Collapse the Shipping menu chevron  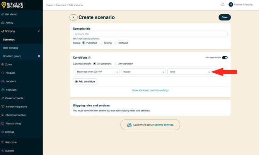click(39, 31)
